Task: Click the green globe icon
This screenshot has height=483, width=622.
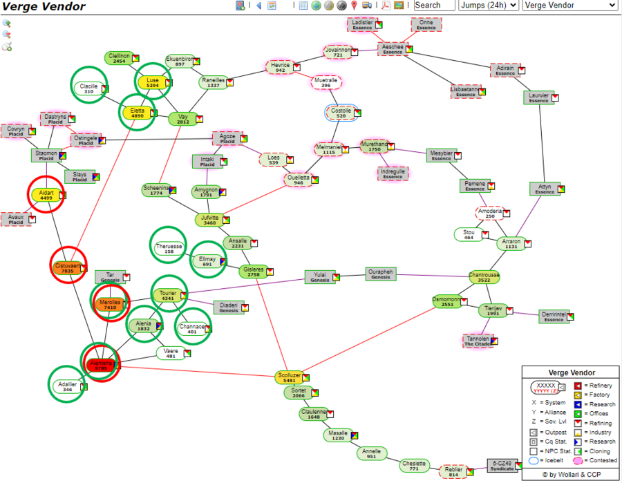Action: click(316, 6)
